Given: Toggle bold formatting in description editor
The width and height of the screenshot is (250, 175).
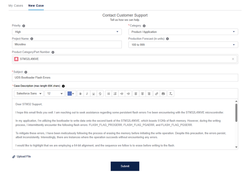Looking at the screenshot, I should 80,94.
